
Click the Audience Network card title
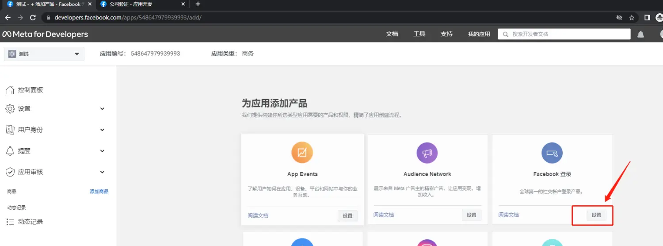click(x=427, y=174)
